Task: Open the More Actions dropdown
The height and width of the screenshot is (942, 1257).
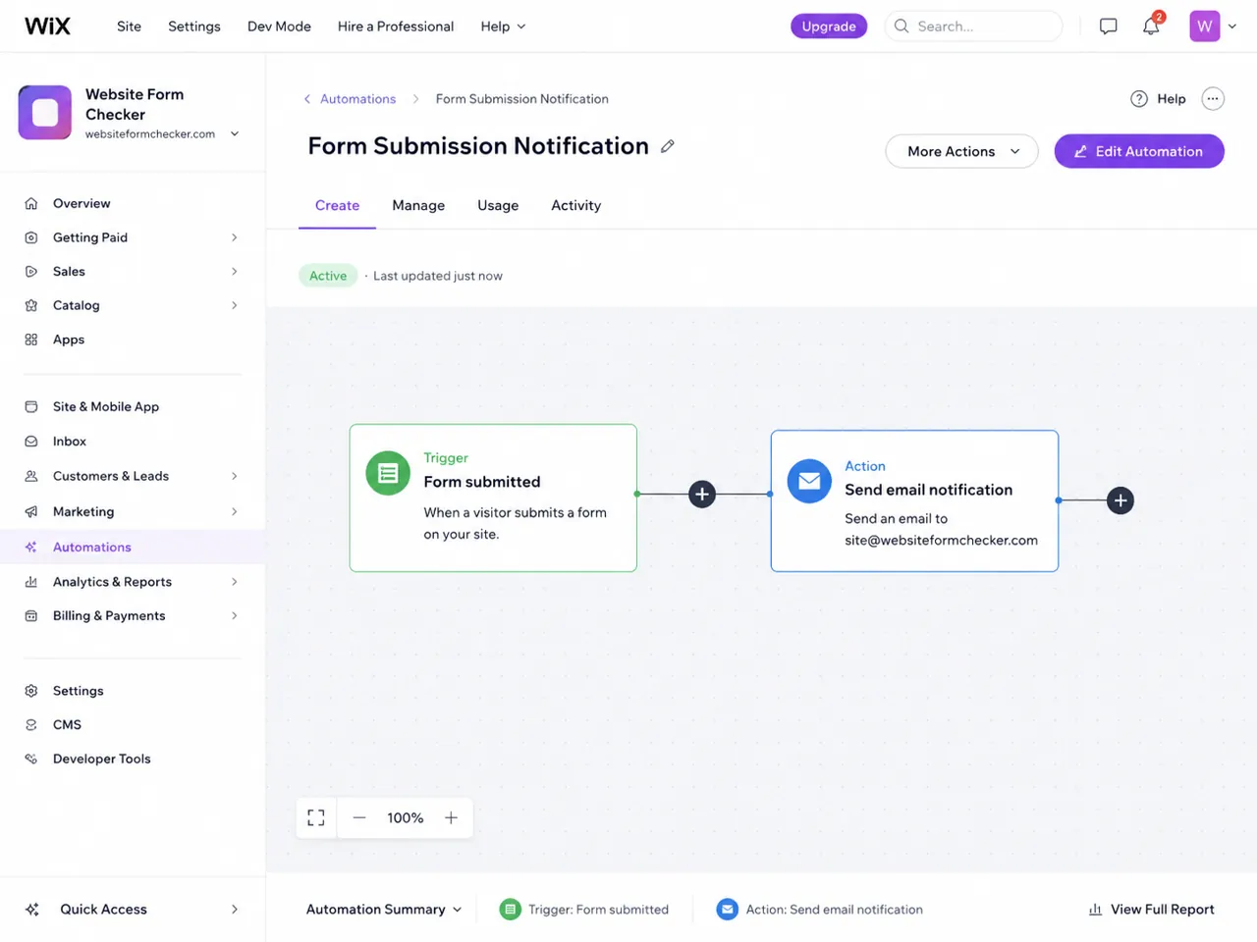Action: coord(961,151)
